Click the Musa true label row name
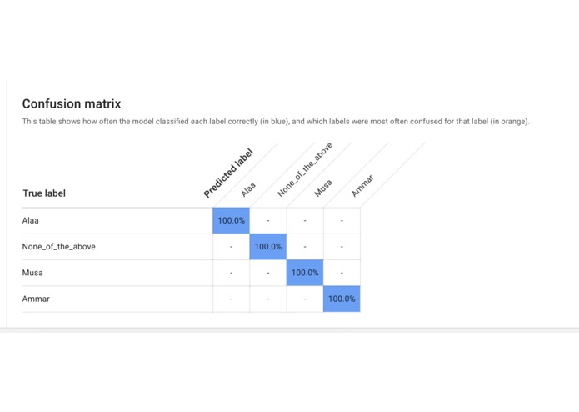579x412 pixels. (32, 273)
